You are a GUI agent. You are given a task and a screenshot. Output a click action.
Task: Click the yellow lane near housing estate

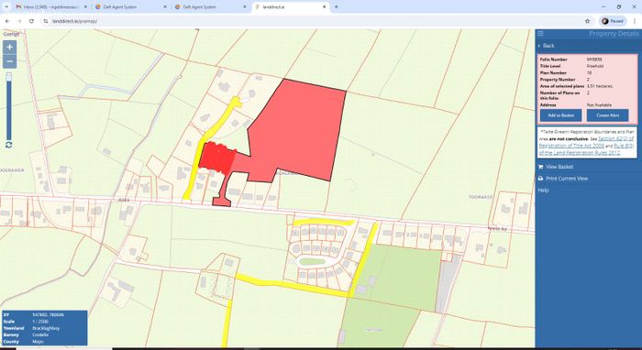tap(324, 222)
